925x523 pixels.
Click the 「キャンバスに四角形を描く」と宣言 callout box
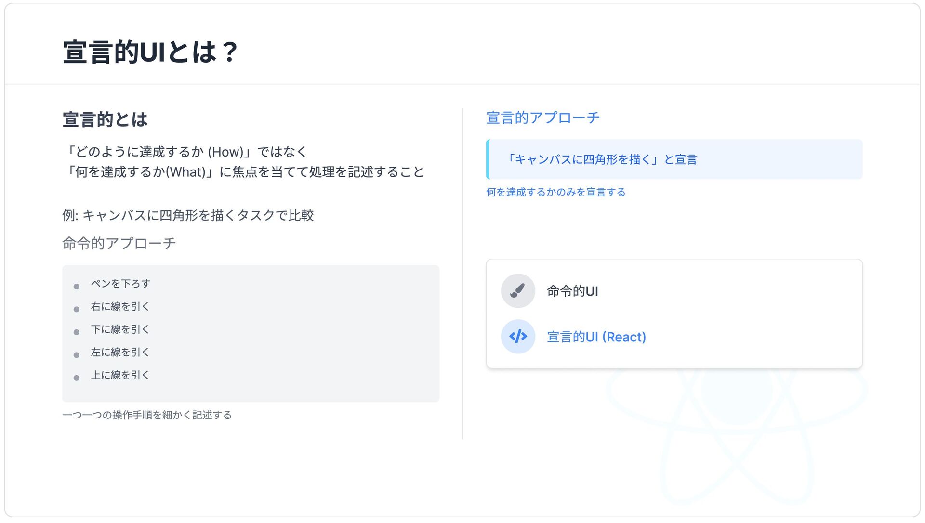tap(674, 159)
